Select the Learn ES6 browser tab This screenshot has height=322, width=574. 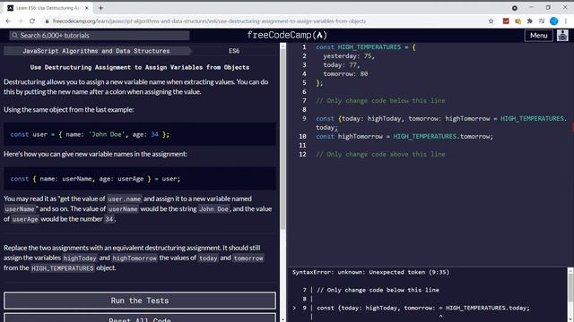48,8
